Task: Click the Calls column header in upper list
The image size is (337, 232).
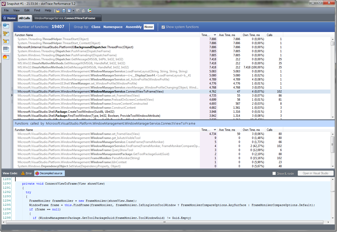Action: pos(274,35)
